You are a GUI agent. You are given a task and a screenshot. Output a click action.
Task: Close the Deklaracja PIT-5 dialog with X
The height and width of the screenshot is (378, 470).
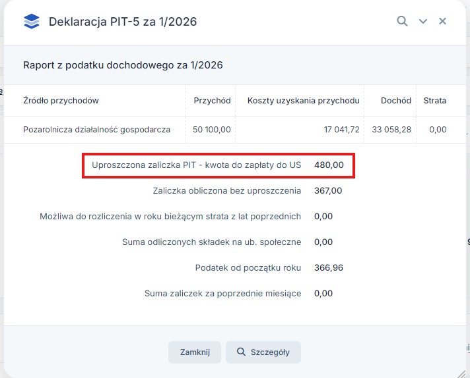(443, 21)
